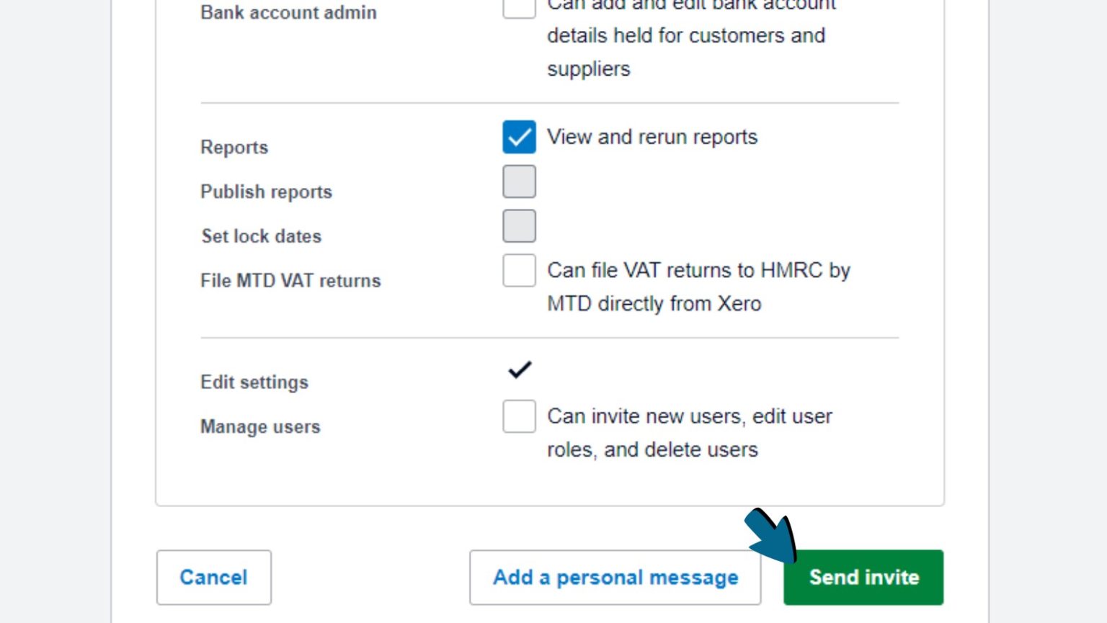The image size is (1107, 623).
Task: Click the Set lock dates label
Action: coord(261,236)
